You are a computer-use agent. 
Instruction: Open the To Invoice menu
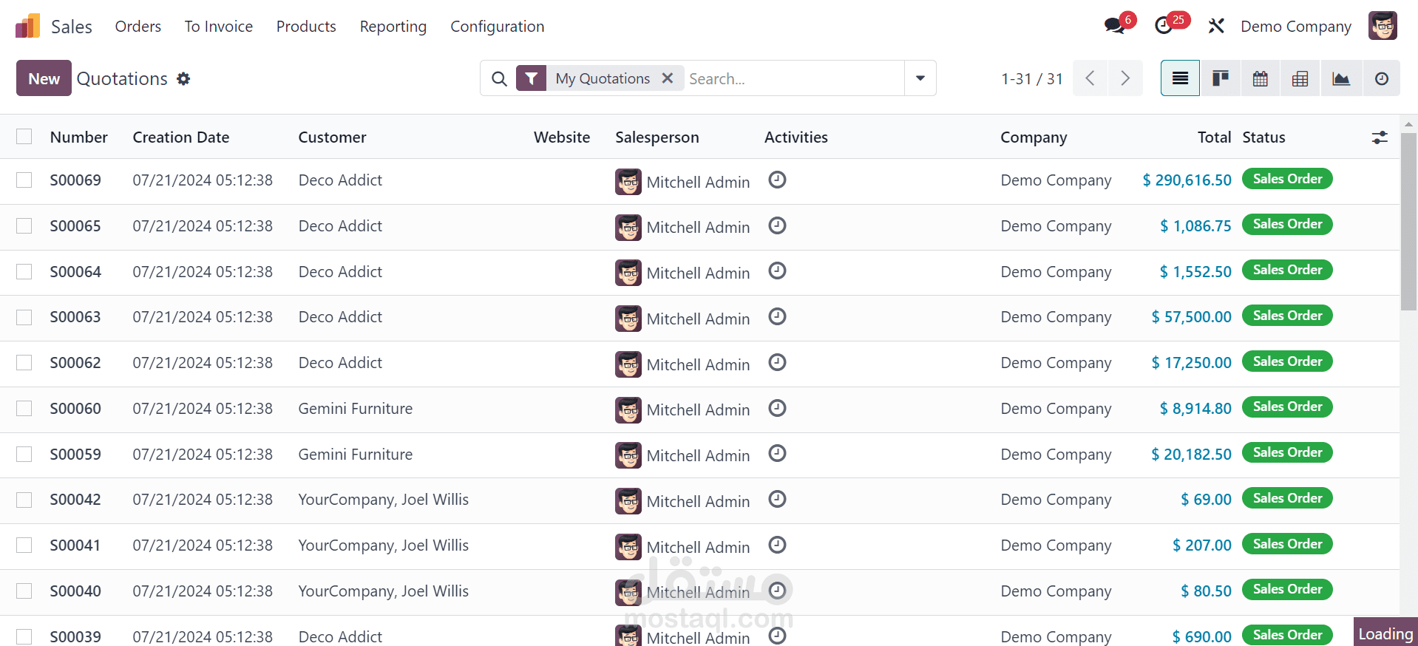pyautogui.click(x=219, y=27)
